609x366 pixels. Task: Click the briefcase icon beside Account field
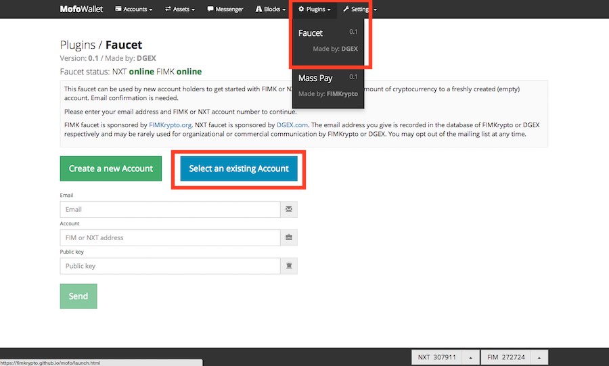click(x=288, y=237)
